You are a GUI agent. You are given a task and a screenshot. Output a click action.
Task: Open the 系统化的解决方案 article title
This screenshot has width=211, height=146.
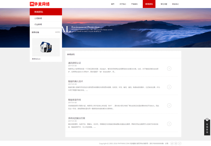[77, 118]
